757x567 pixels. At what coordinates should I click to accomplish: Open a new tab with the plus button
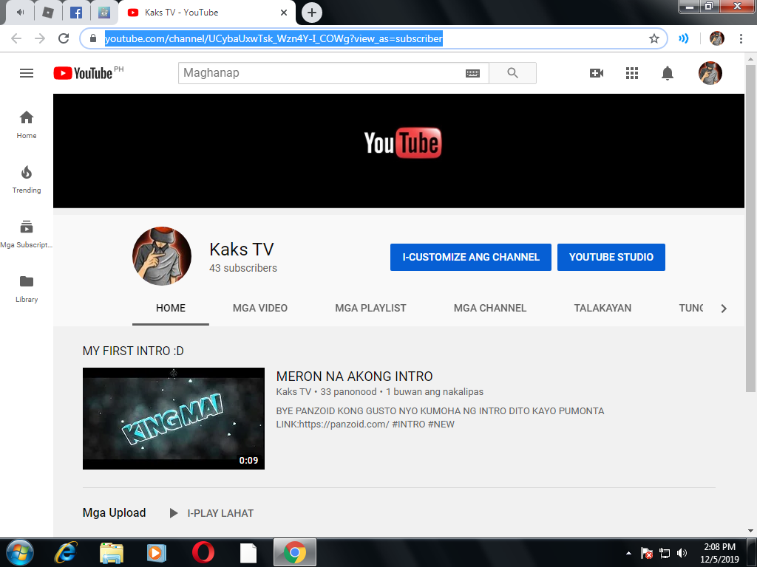(311, 13)
